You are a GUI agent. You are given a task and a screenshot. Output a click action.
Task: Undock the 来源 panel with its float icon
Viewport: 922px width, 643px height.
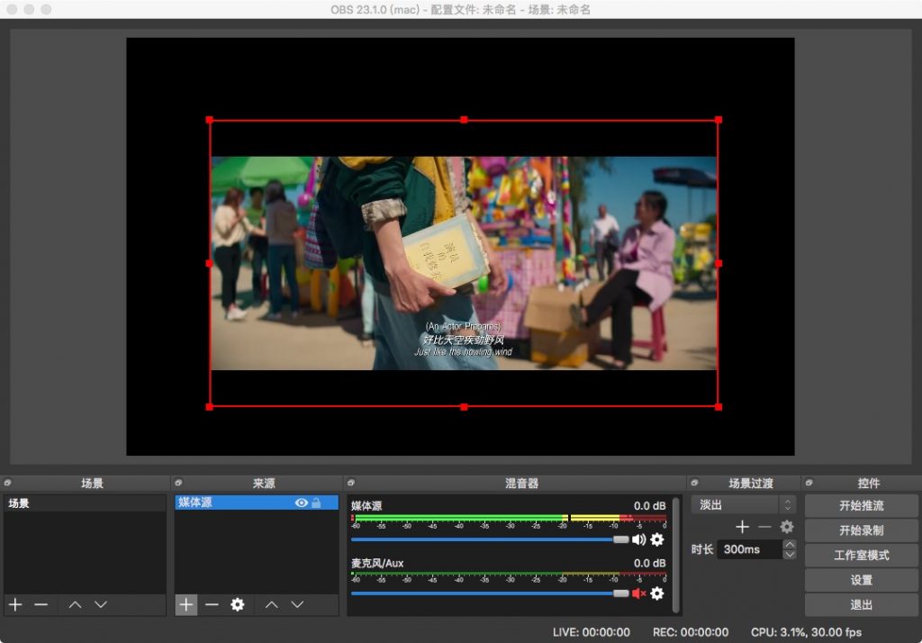179,483
